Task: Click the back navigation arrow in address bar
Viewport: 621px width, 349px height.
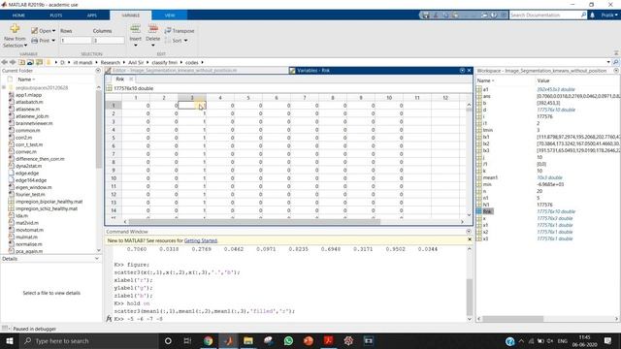Action: click(4, 62)
